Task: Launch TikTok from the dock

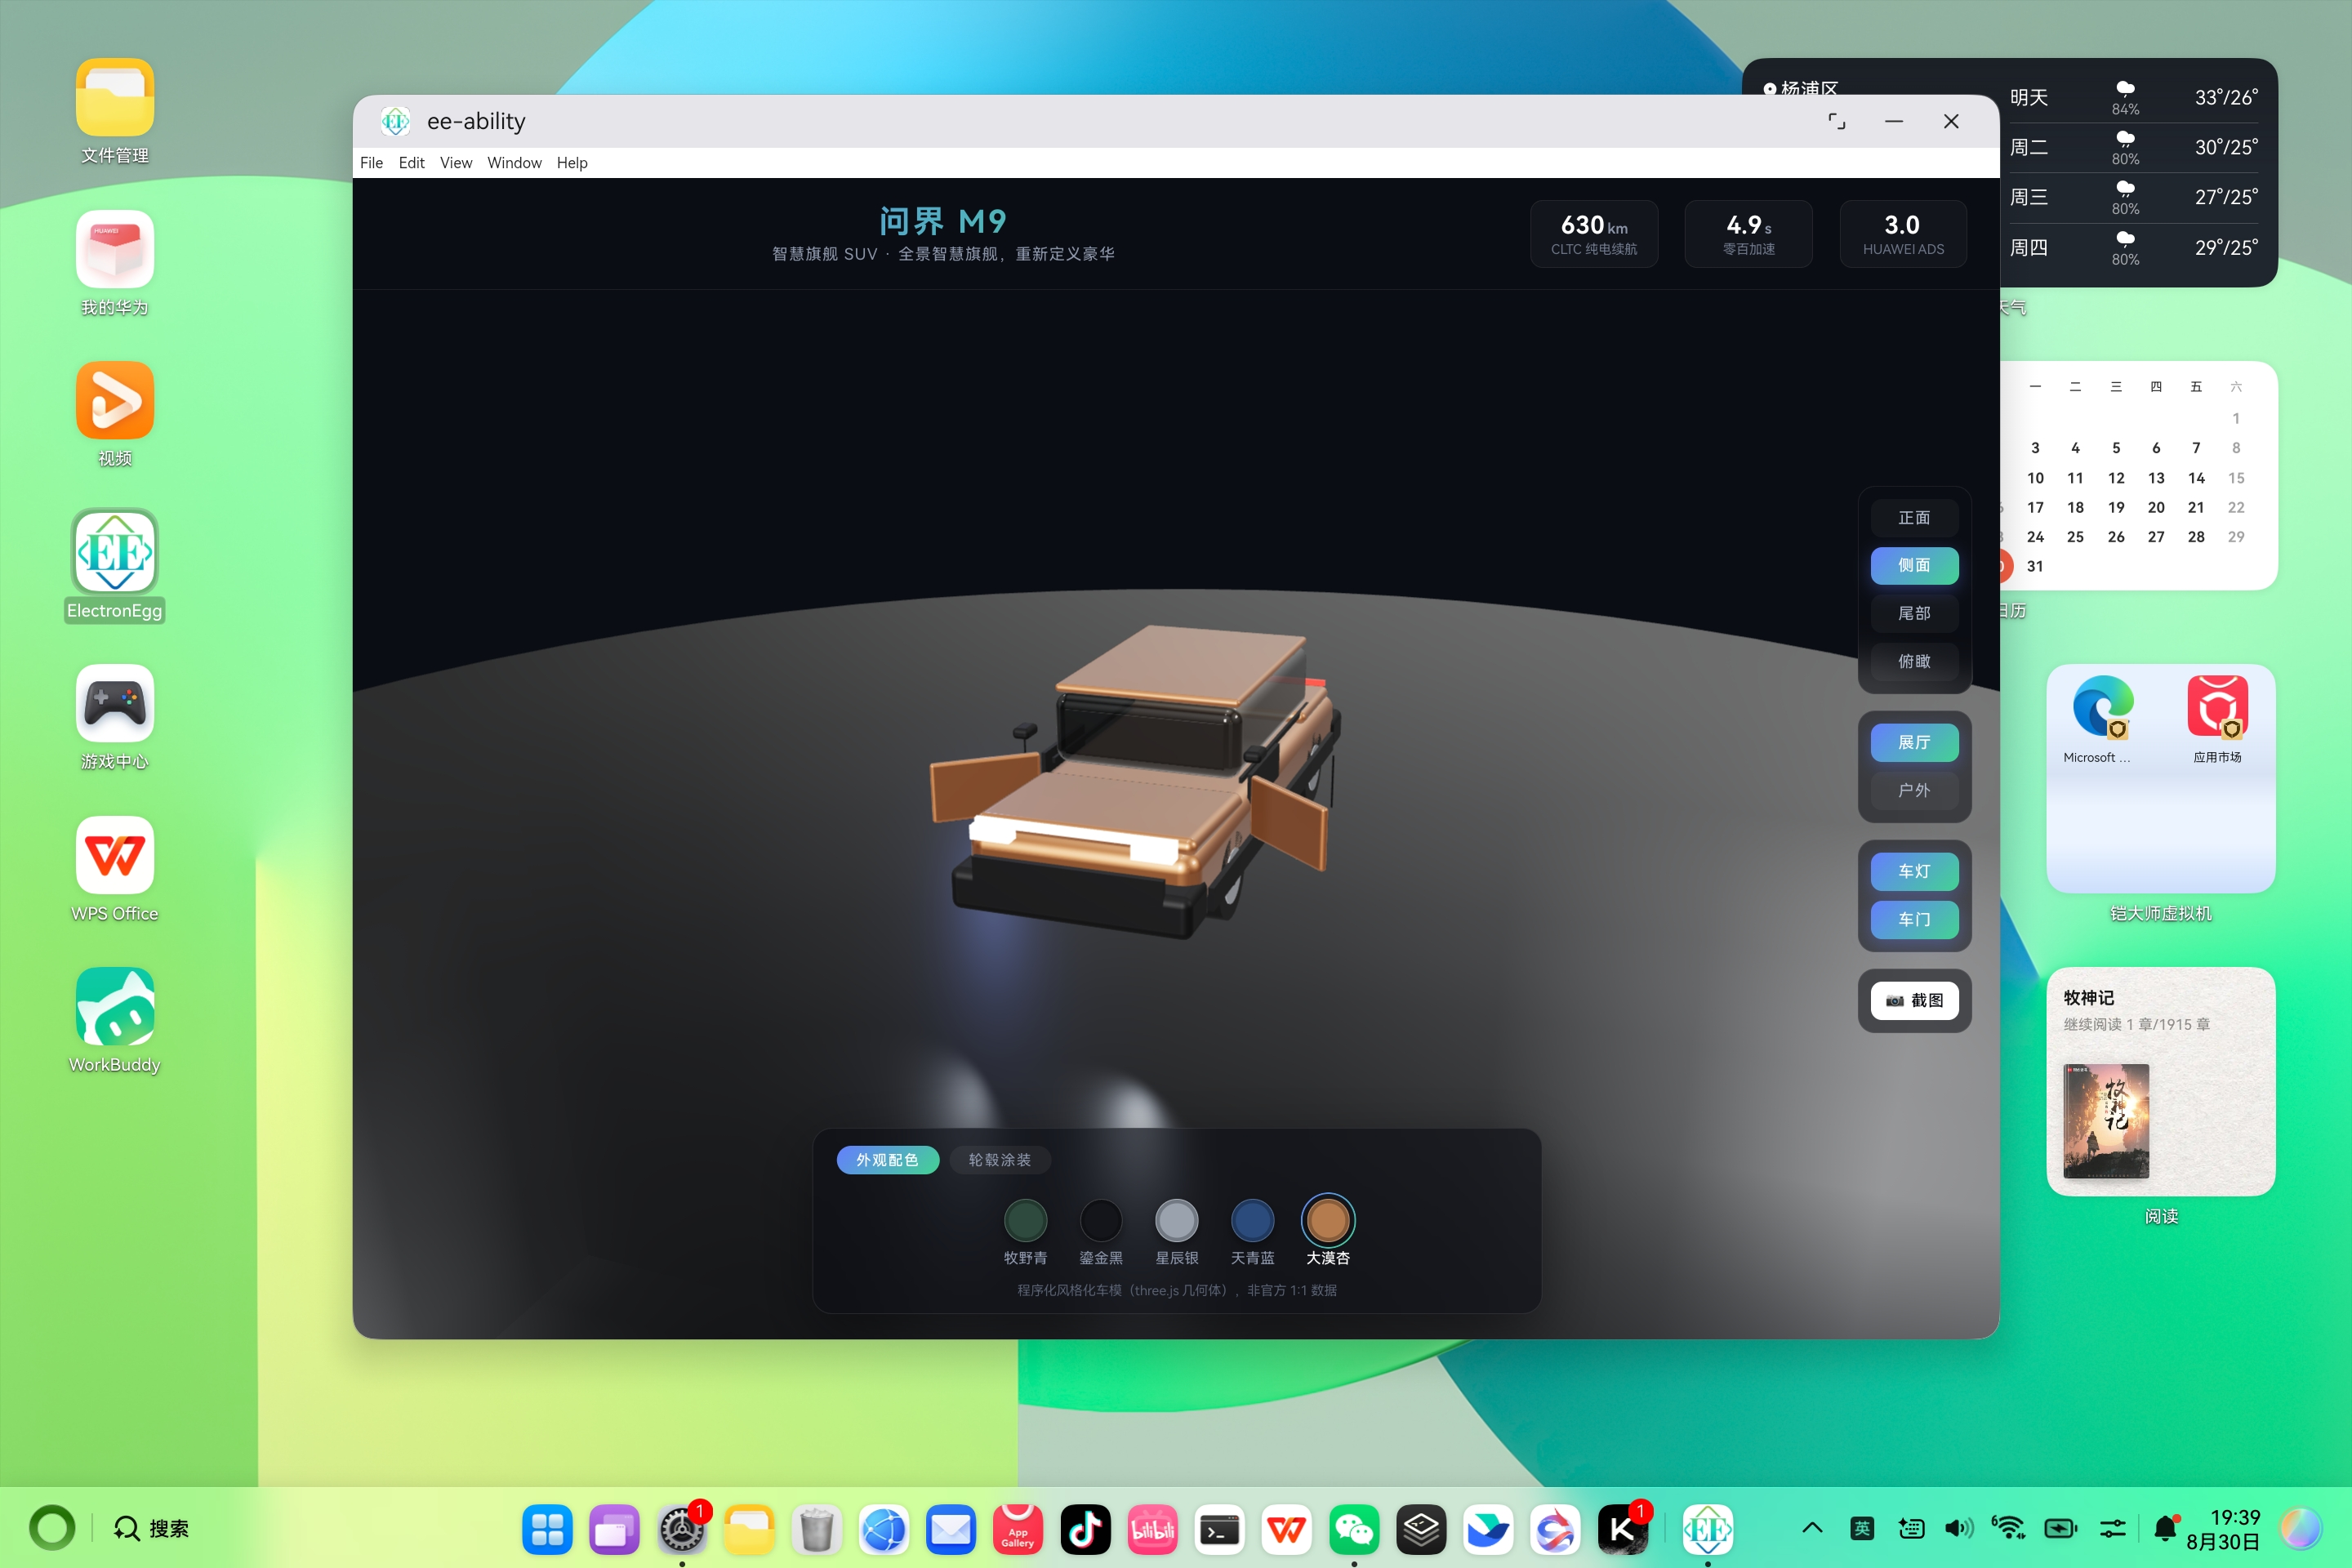Action: (1085, 1529)
